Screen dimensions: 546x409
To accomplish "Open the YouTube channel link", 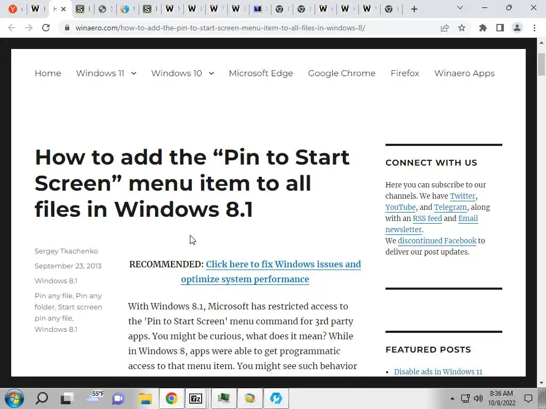I will pyautogui.click(x=400, y=207).
